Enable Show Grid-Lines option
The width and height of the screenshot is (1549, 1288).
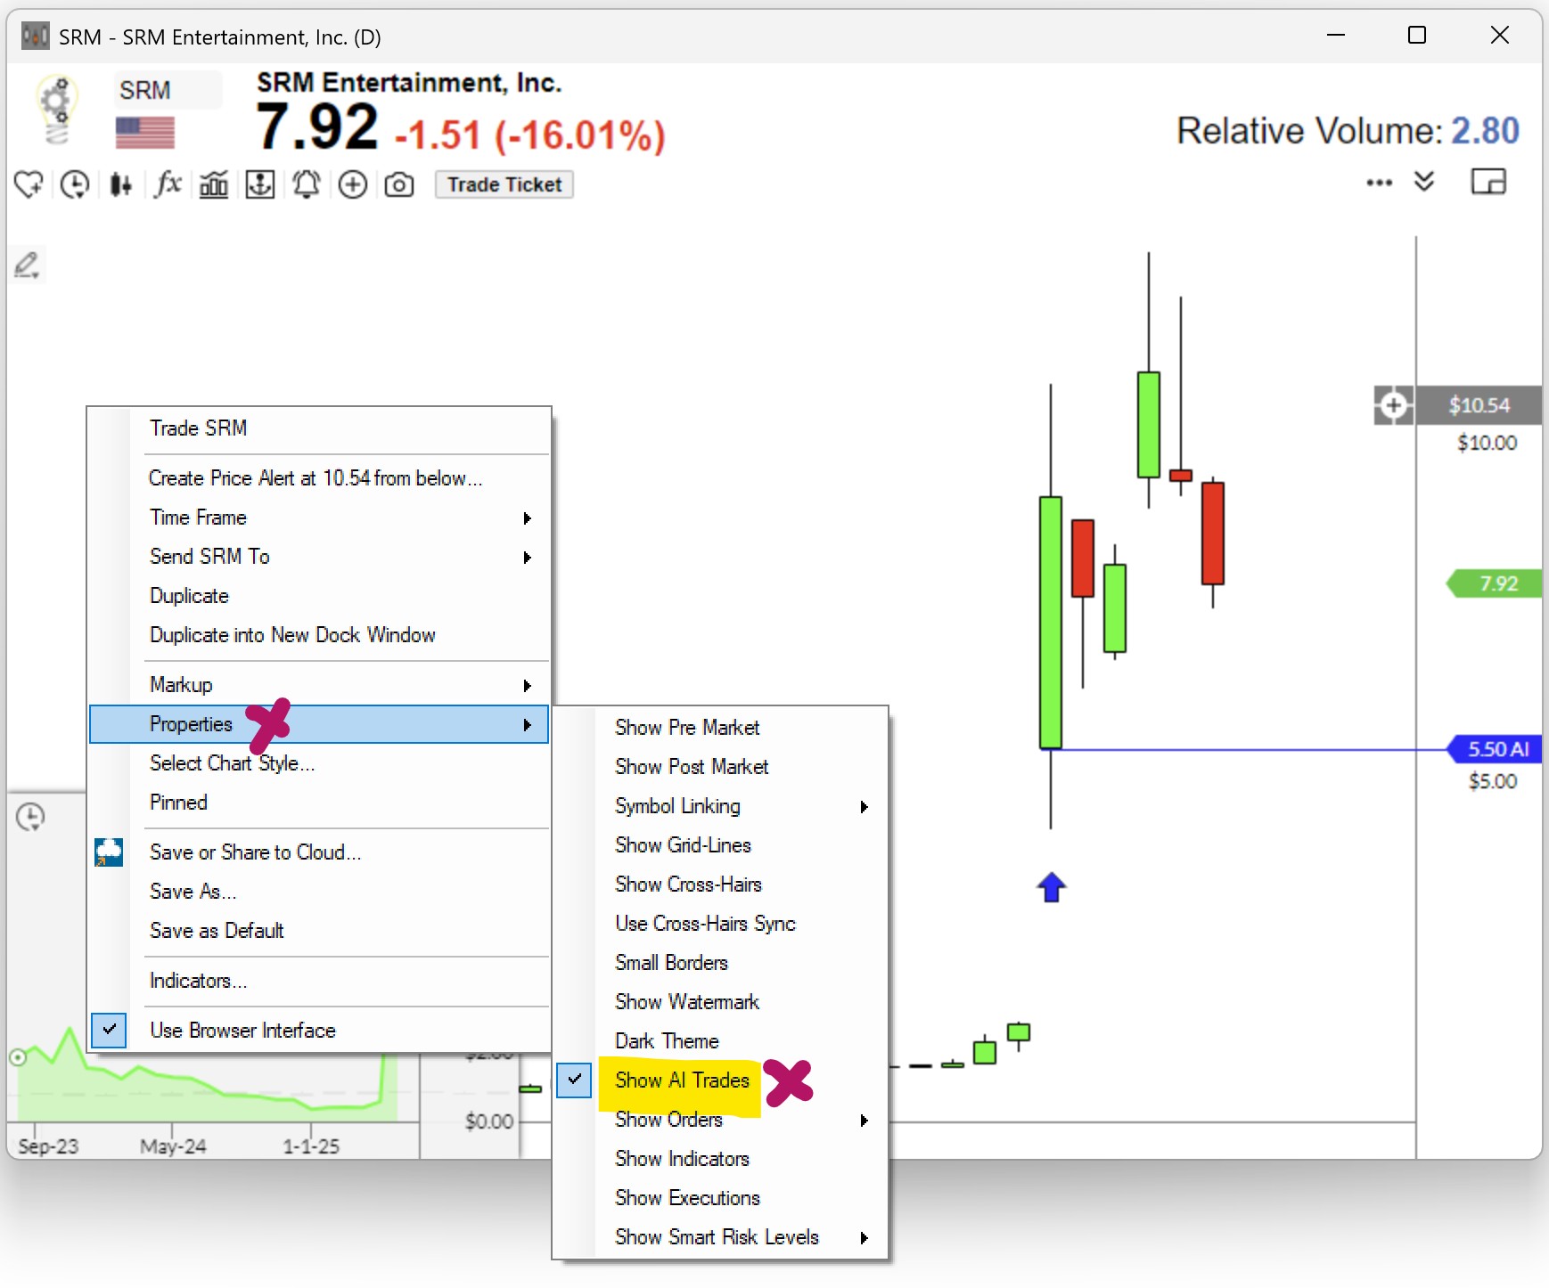pos(720,845)
